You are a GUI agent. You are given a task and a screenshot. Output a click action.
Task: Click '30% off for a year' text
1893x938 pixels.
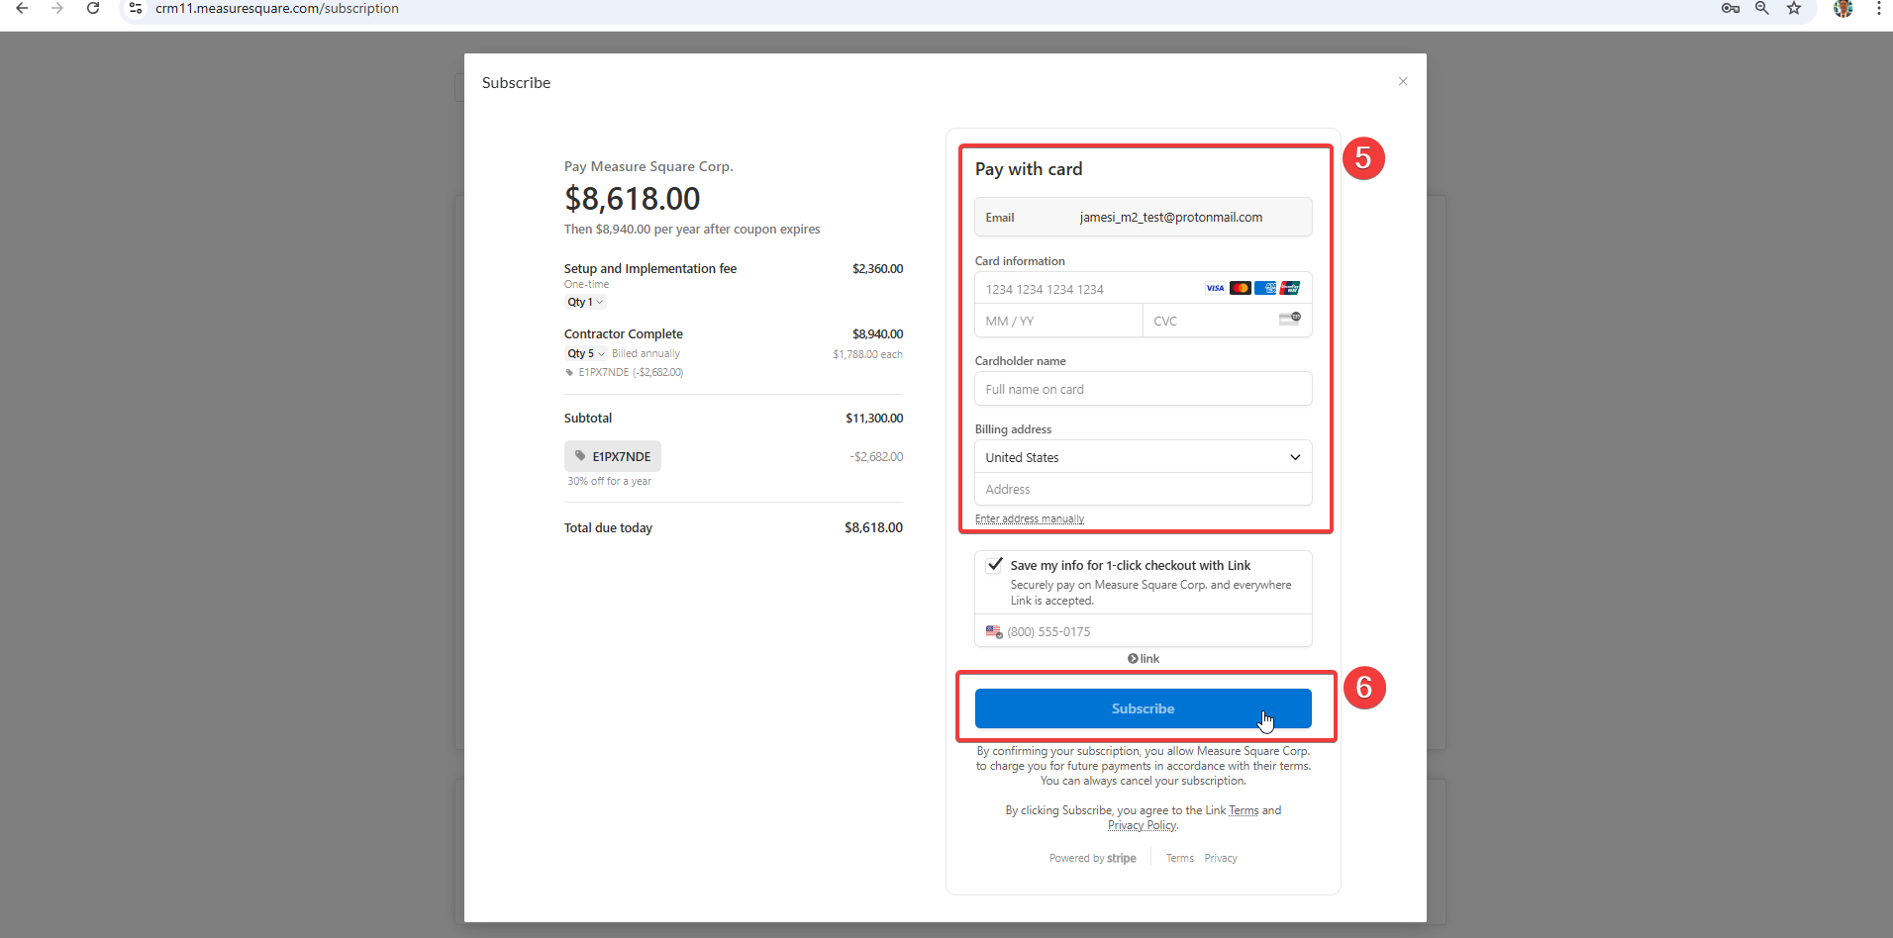[609, 481]
